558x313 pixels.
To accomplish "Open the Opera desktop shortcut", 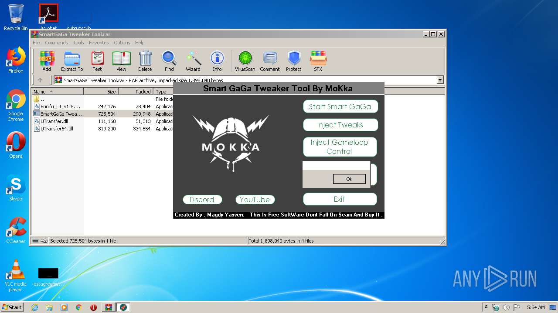I will [x=16, y=145].
